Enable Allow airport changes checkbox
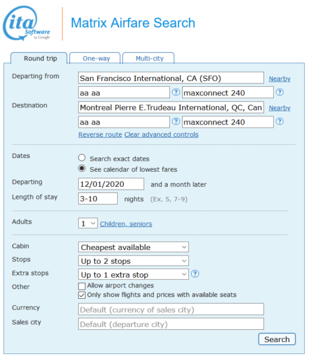Viewport: 310px width, 362px height. (x=82, y=286)
